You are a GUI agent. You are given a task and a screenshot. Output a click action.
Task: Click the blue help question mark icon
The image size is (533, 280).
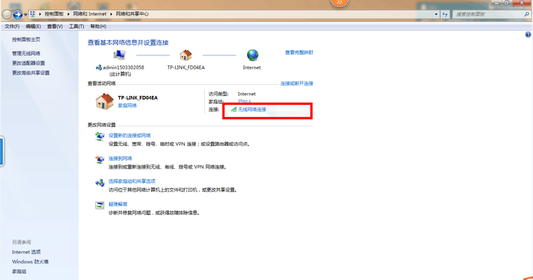coord(528,35)
